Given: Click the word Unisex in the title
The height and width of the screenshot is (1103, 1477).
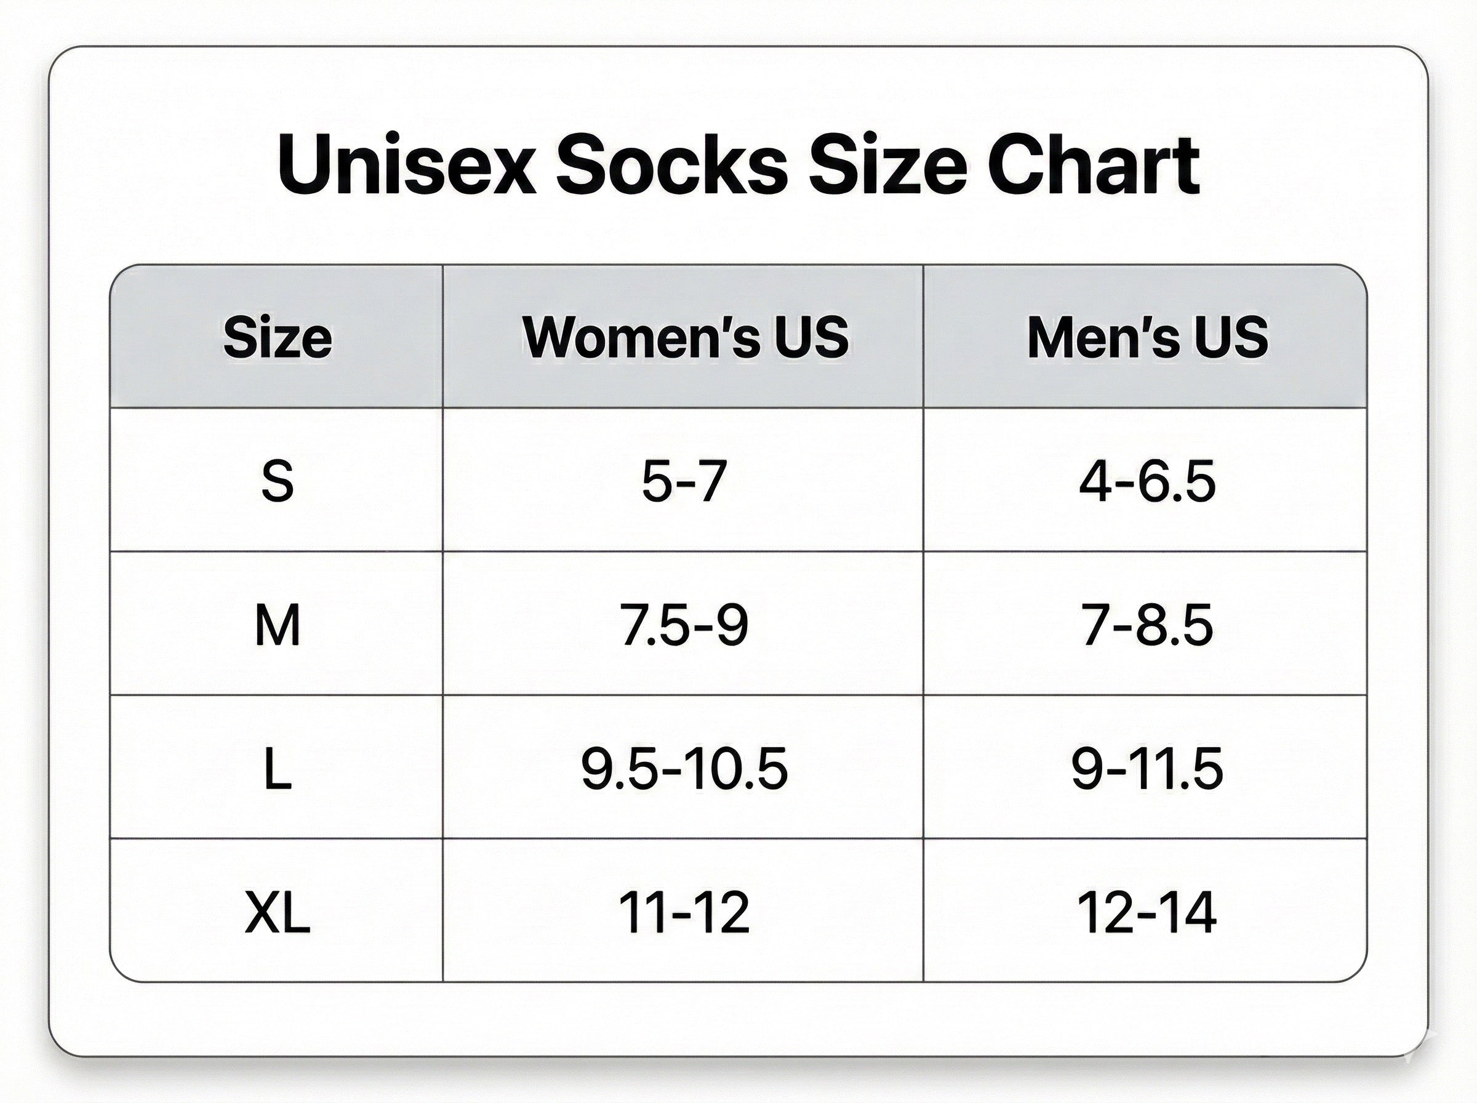Looking at the screenshot, I should click(406, 165).
